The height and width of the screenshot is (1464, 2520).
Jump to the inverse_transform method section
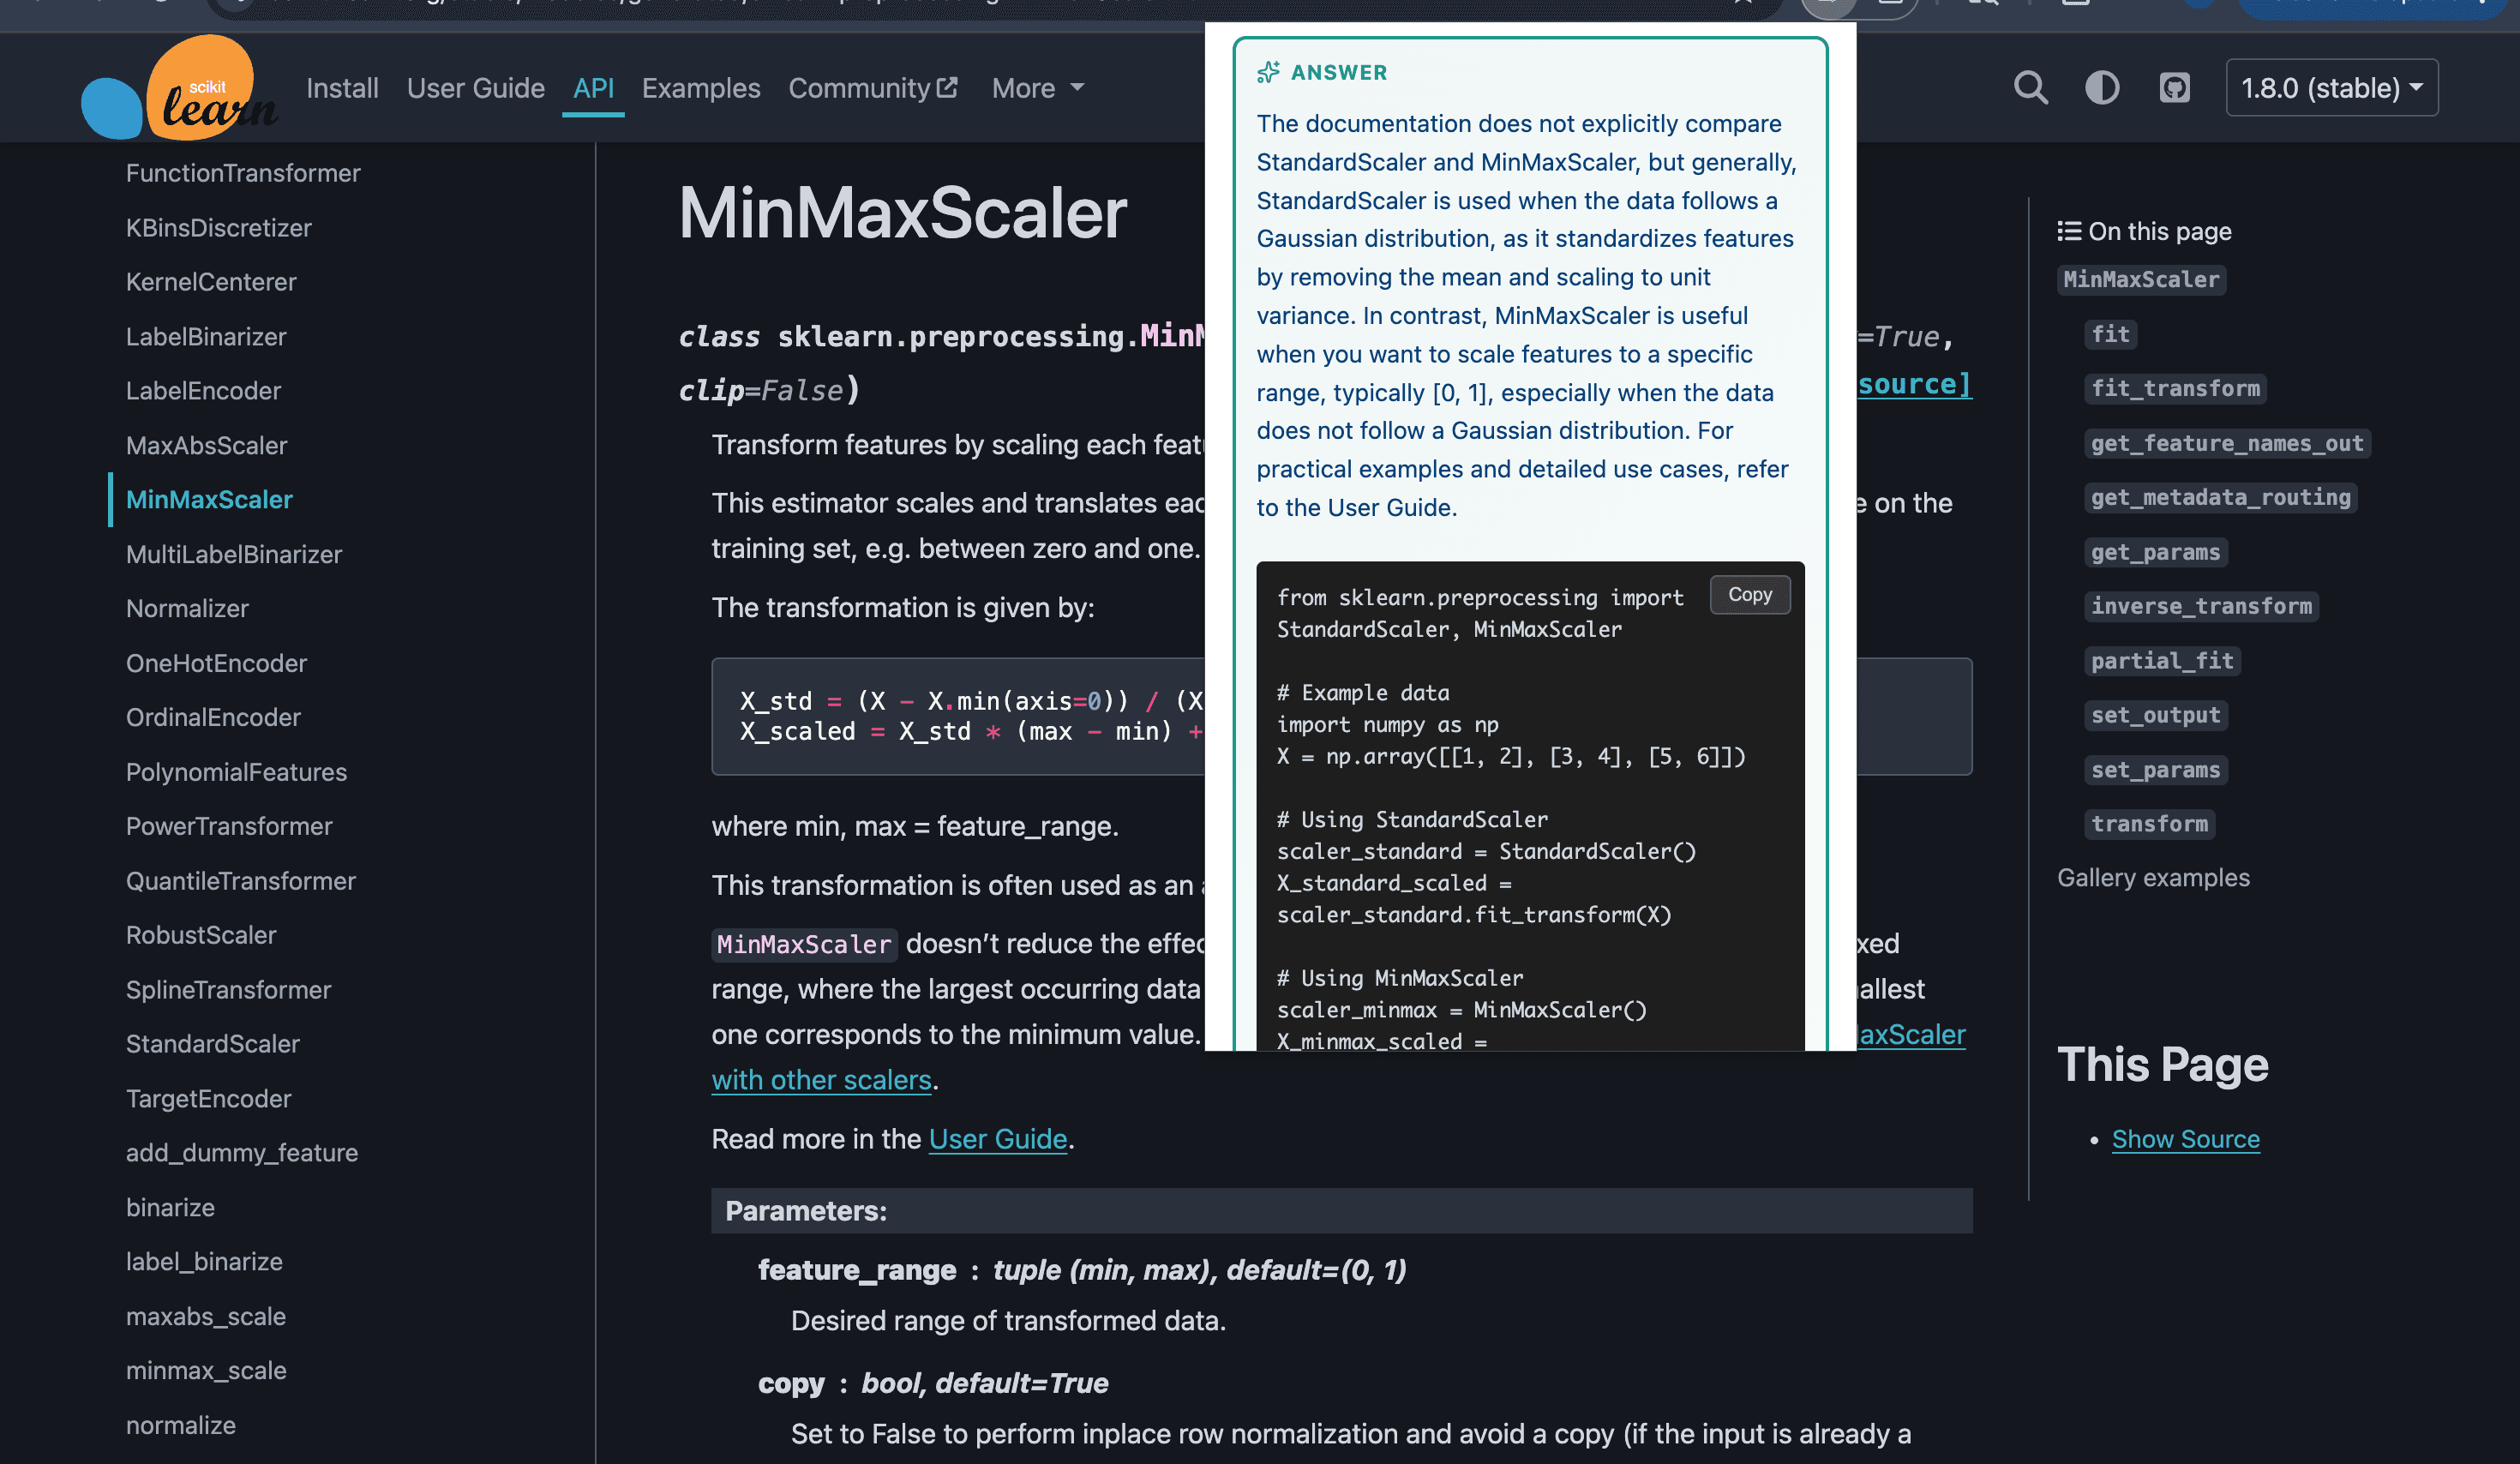tap(2201, 606)
